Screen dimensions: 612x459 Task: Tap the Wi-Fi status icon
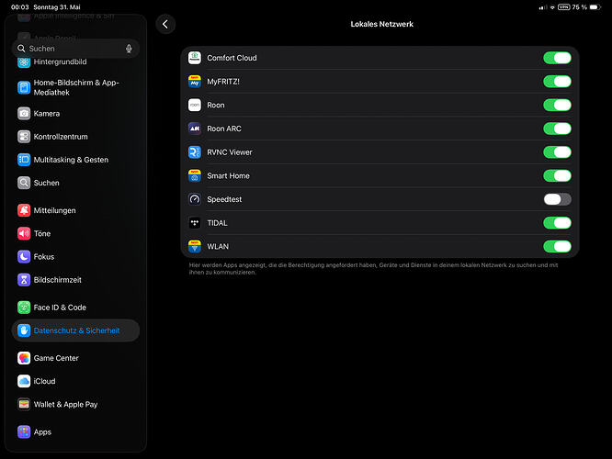[x=552, y=7]
